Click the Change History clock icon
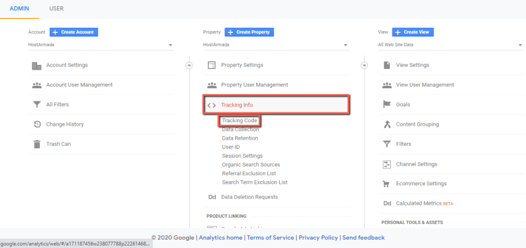This screenshot has width=526, height=248. pyautogui.click(x=37, y=124)
